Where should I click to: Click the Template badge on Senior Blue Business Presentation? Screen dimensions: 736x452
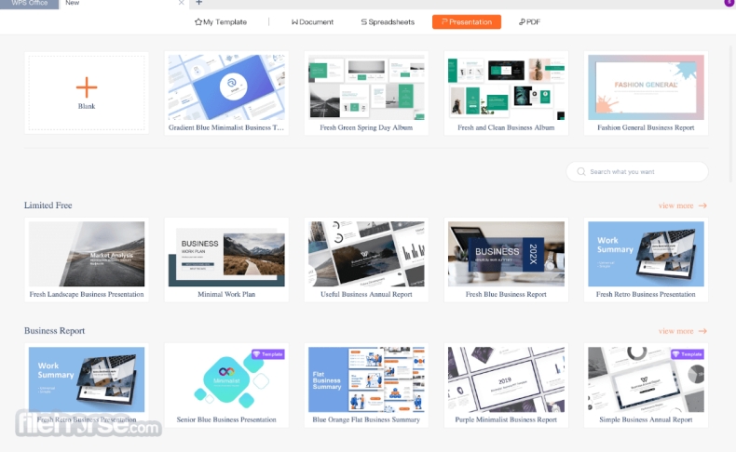pyautogui.click(x=270, y=354)
